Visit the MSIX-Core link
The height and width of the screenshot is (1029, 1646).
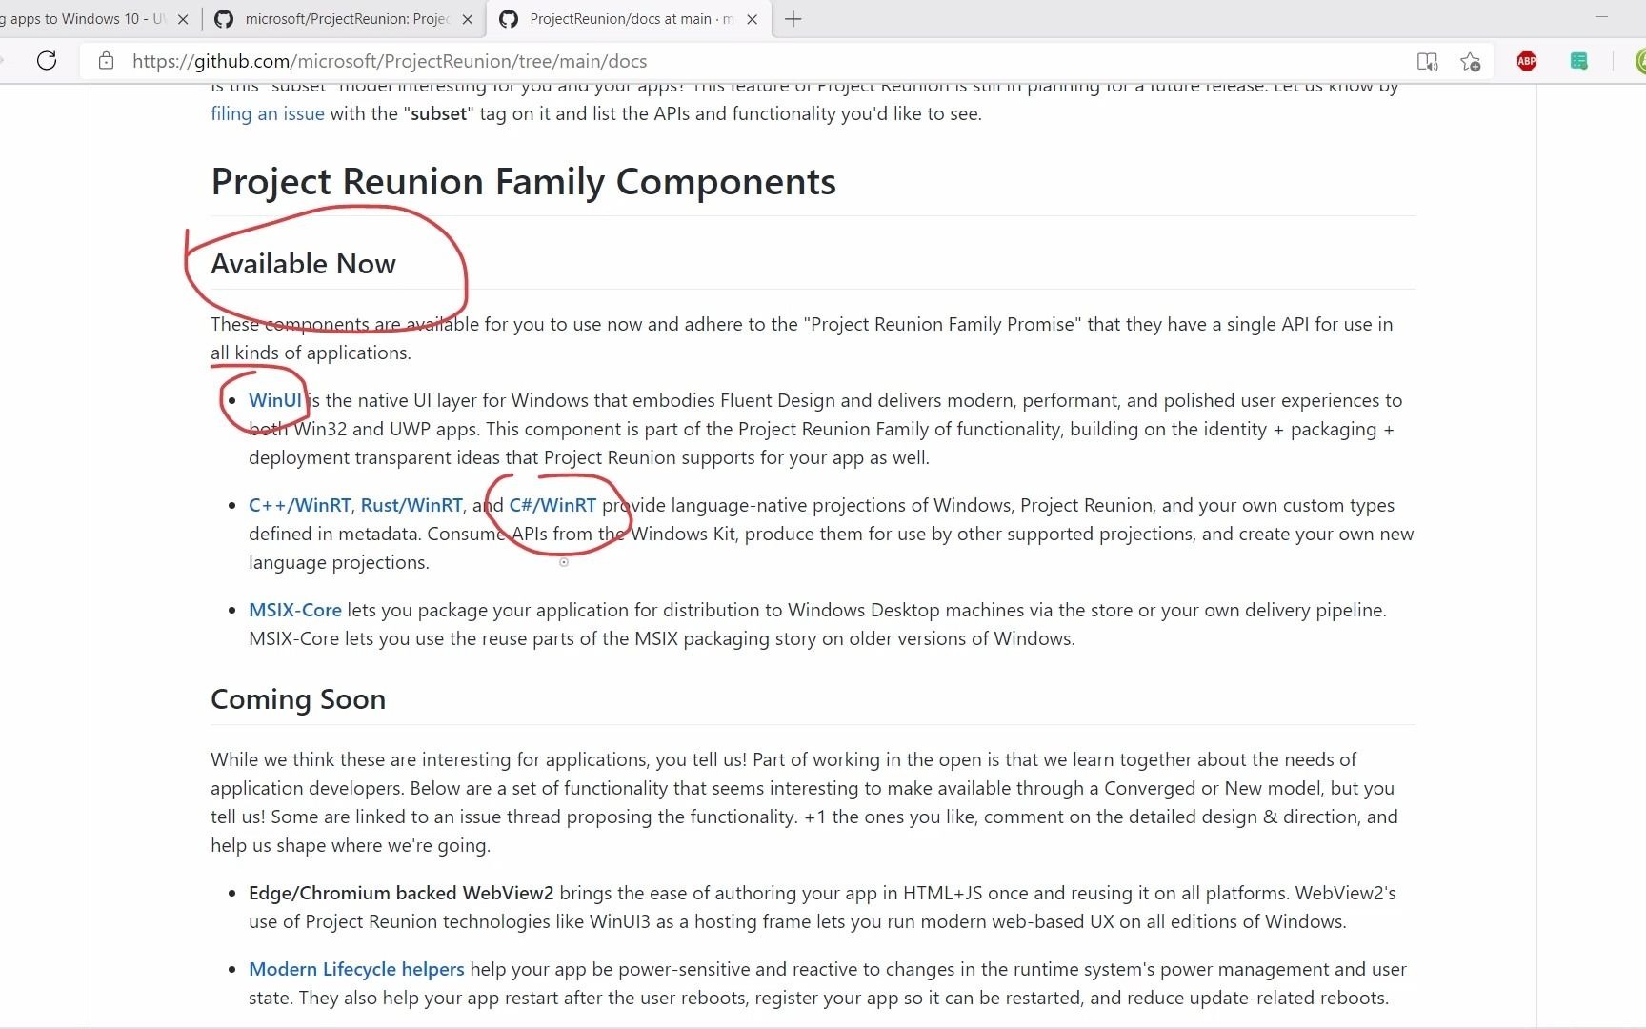click(294, 611)
